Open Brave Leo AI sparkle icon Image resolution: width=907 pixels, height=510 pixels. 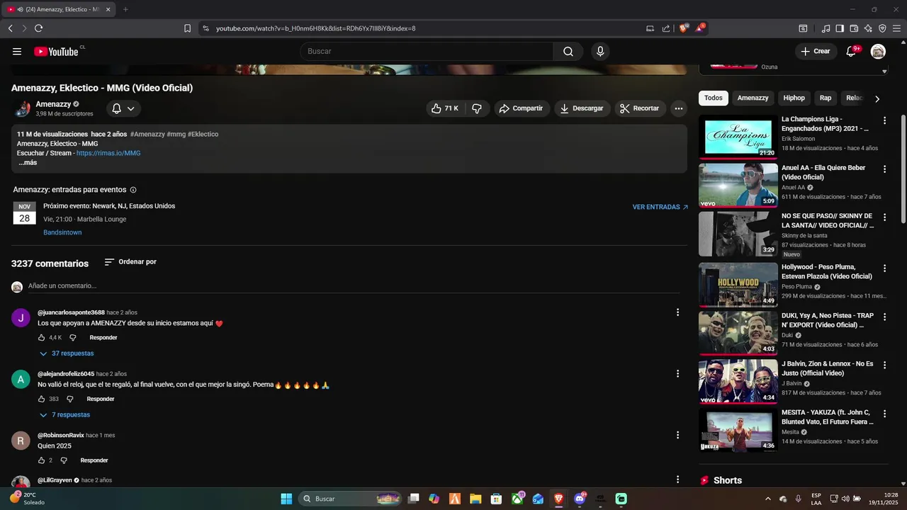pos(868,28)
